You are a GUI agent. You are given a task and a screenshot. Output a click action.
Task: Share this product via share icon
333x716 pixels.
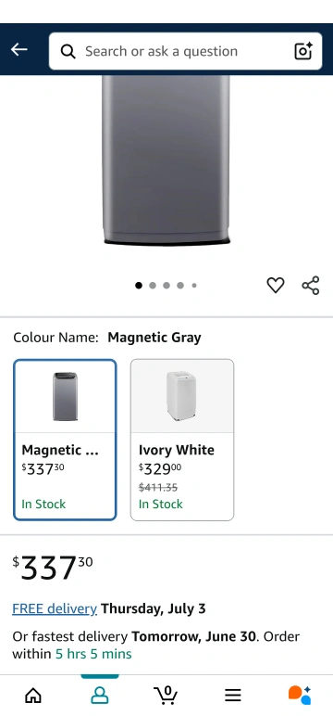tap(311, 286)
